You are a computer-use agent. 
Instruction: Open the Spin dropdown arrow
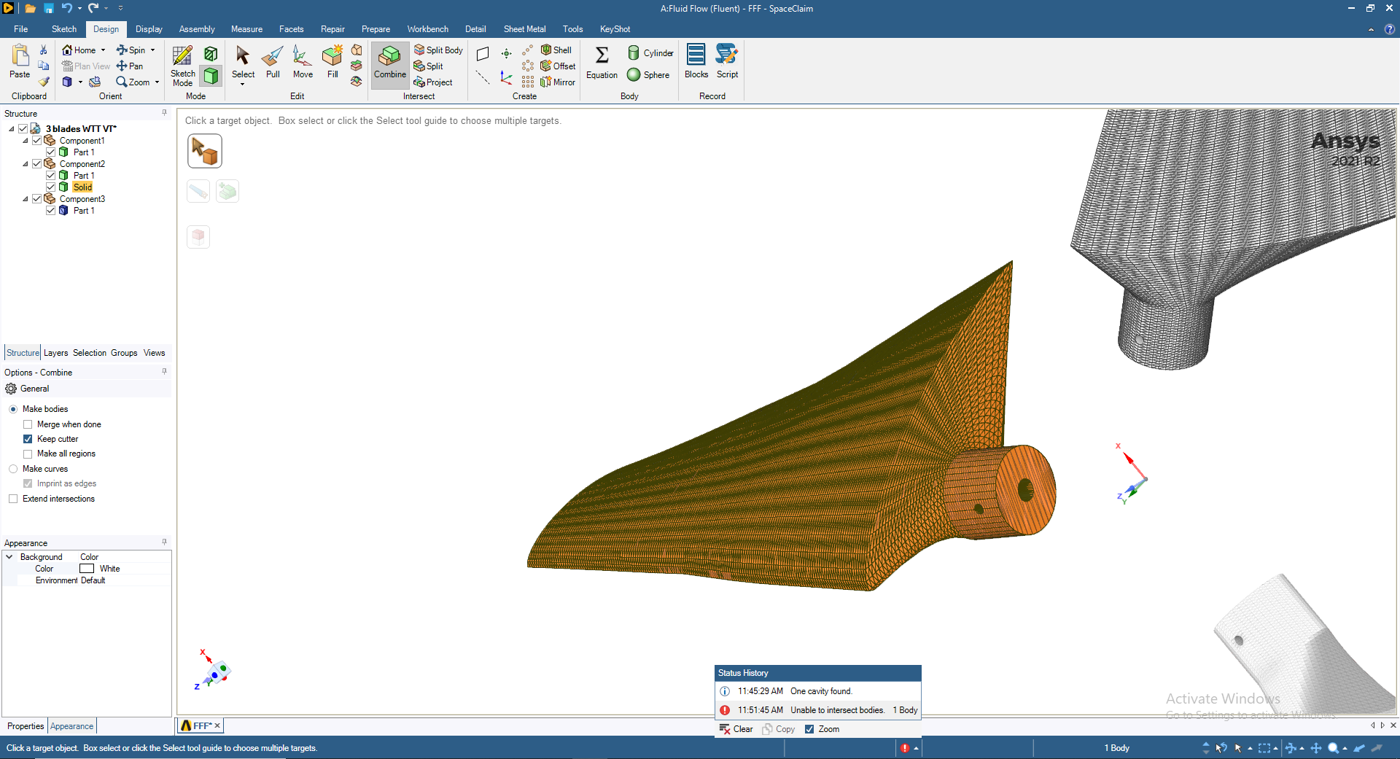[152, 50]
